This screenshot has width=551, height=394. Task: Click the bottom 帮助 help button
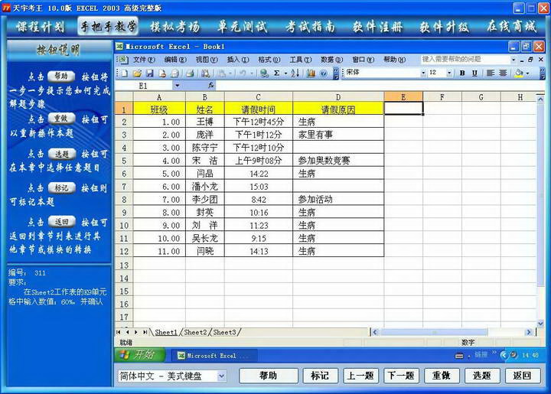(x=269, y=376)
